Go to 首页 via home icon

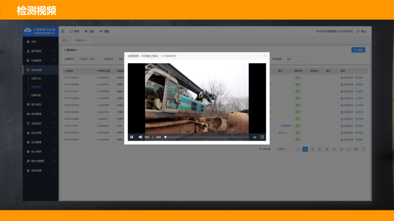tap(28, 42)
